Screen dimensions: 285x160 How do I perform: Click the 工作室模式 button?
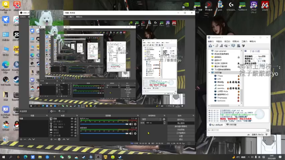(181, 133)
